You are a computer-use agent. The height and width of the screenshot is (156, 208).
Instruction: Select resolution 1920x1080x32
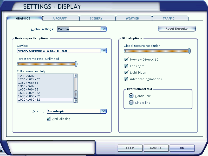[x=45, y=100]
